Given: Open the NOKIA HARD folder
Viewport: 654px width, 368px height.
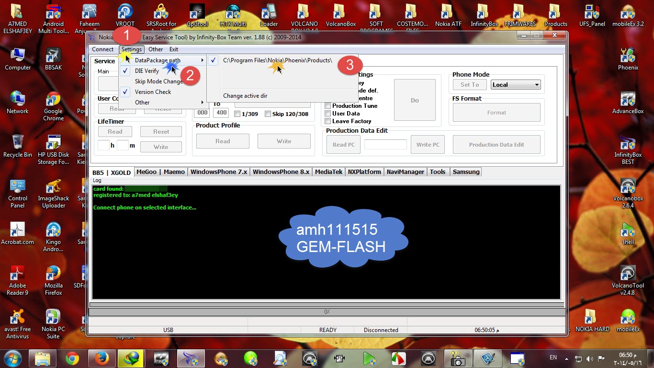Looking at the screenshot, I should tap(592, 321).
